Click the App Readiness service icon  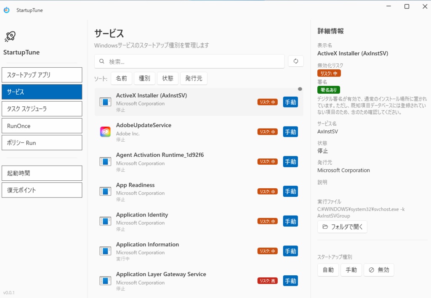pyautogui.click(x=105, y=191)
